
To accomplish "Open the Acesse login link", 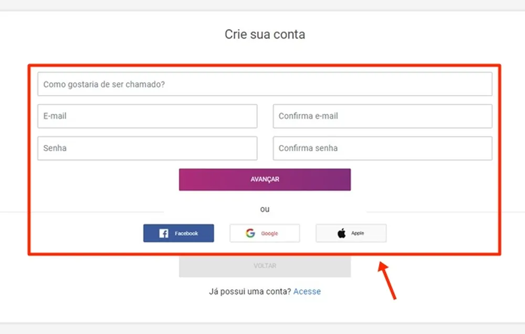I will (307, 291).
